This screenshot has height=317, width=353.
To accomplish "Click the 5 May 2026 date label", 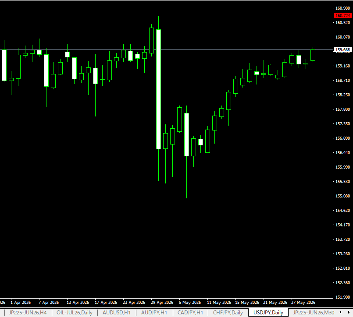I will (x=190, y=303).
